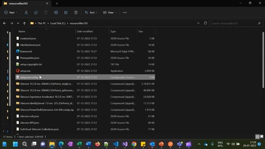Open the Windows Start menu
Screen dimensions: 265x149
coord(15,144)
